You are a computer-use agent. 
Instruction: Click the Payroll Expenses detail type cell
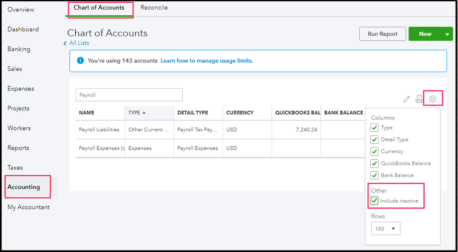click(x=197, y=148)
